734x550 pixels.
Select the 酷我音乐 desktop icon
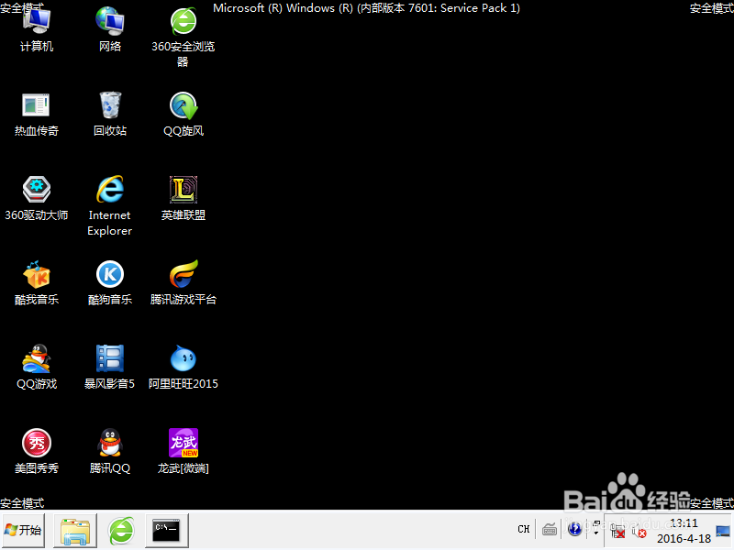pos(37,283)
